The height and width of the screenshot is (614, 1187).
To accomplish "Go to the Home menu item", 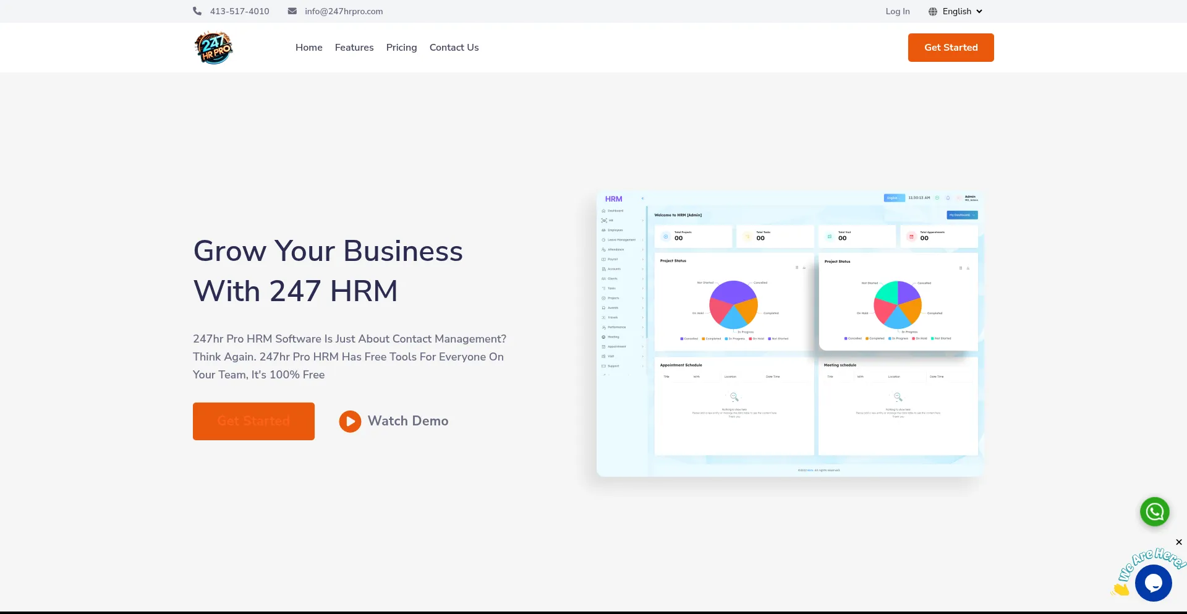I will pos(308,48).
